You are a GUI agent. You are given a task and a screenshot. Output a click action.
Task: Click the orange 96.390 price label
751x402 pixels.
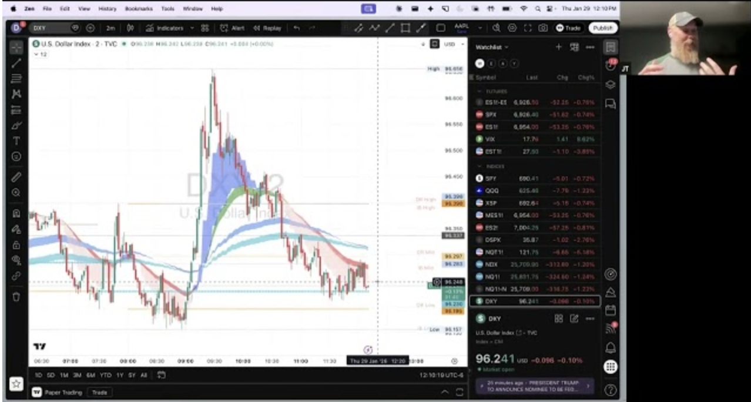pos(452,203)
